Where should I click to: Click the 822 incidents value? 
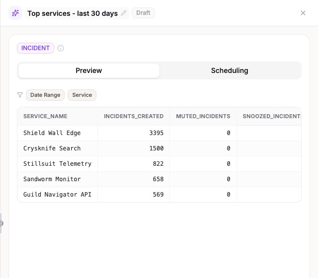(x=158, y=164)
